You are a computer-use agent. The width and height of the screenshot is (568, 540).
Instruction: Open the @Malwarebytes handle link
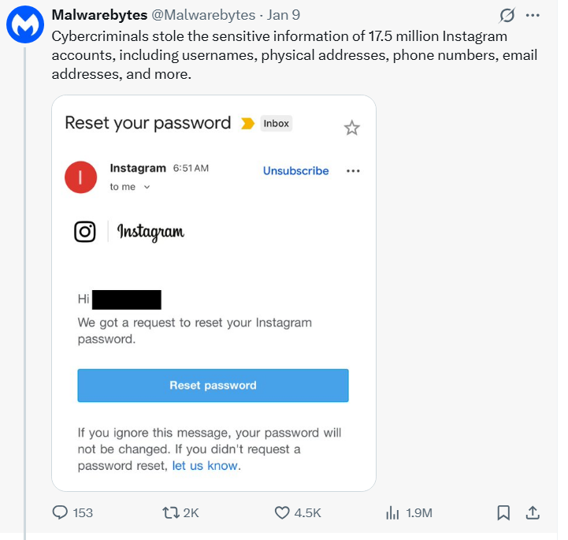(210, 15)
